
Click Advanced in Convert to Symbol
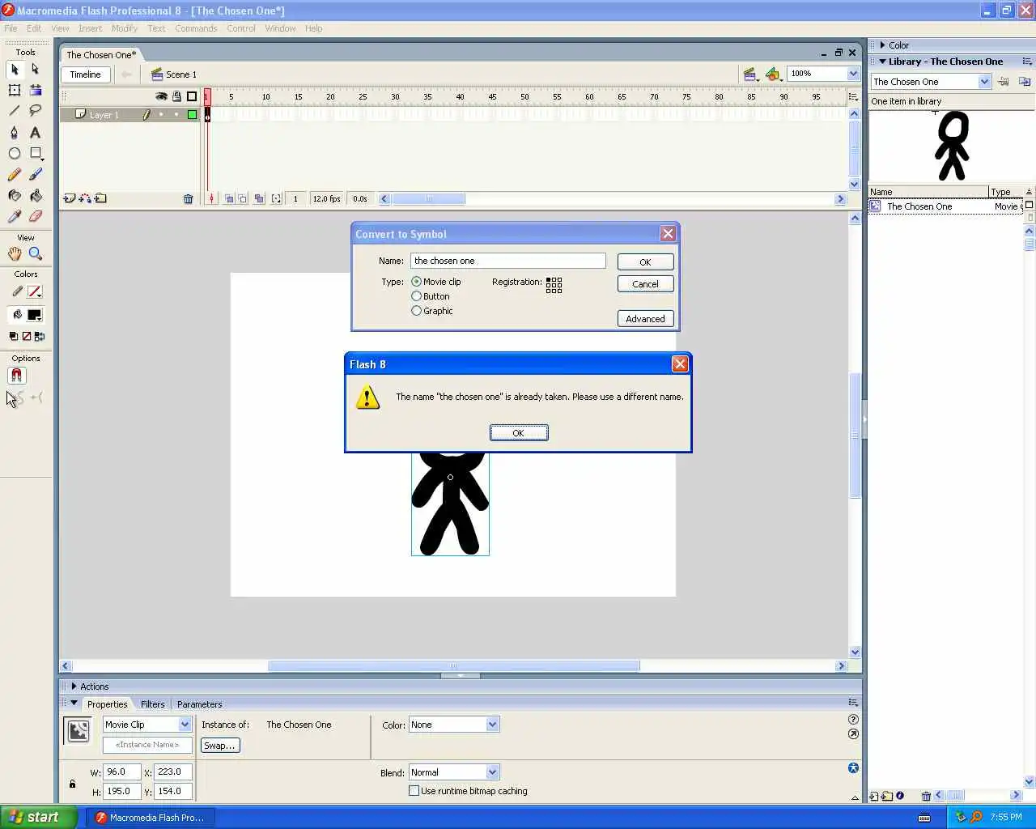click(x=645, y=319)
